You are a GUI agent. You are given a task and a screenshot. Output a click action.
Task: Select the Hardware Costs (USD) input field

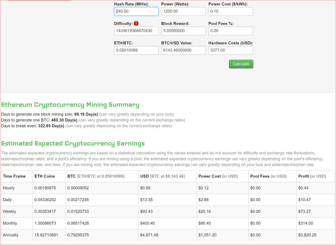coord(231,50)
